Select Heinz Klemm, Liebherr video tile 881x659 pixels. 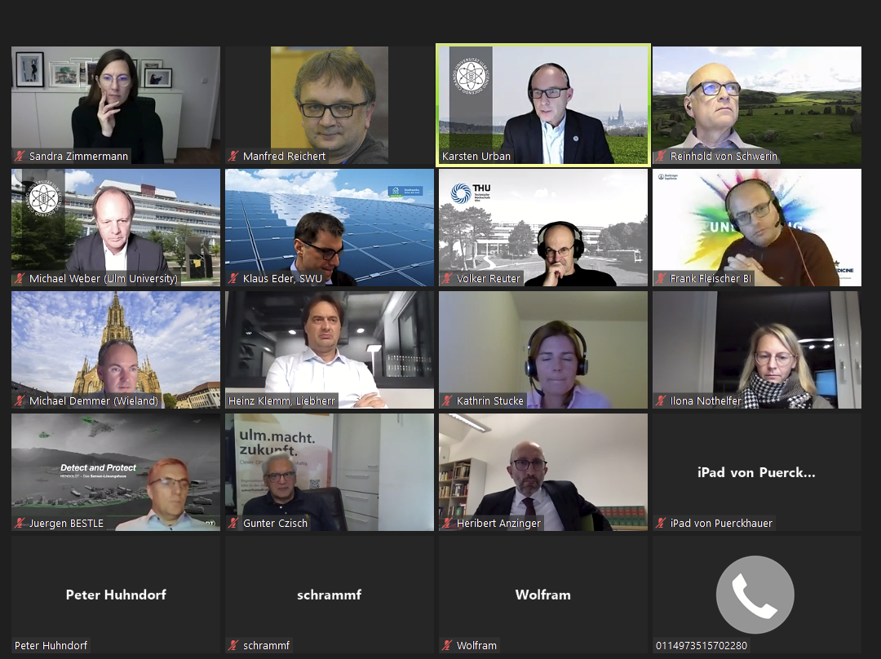pyautogui.click(x=330, y=350)
